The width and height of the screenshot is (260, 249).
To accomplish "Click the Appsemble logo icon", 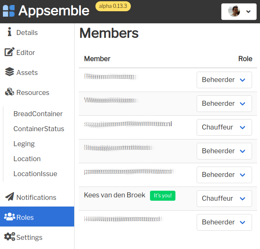I will [9, 11].
